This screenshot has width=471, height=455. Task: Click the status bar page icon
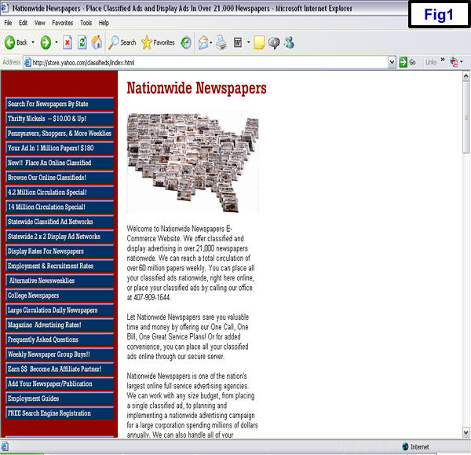(5, 446)
